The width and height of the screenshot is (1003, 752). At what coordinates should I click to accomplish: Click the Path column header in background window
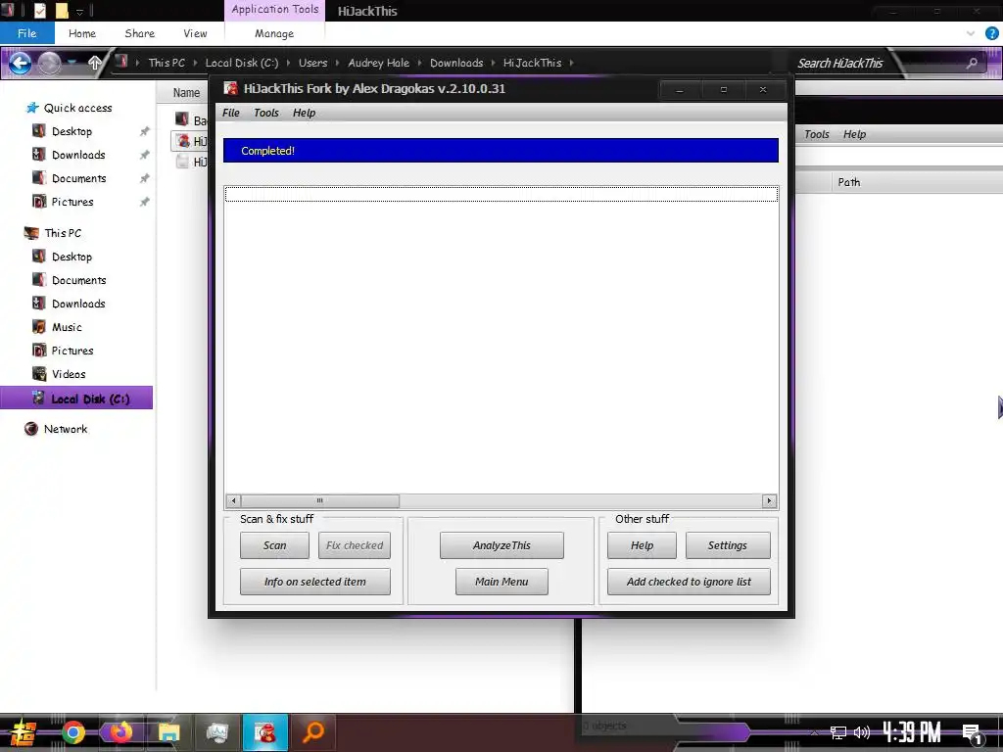point(849,182)
